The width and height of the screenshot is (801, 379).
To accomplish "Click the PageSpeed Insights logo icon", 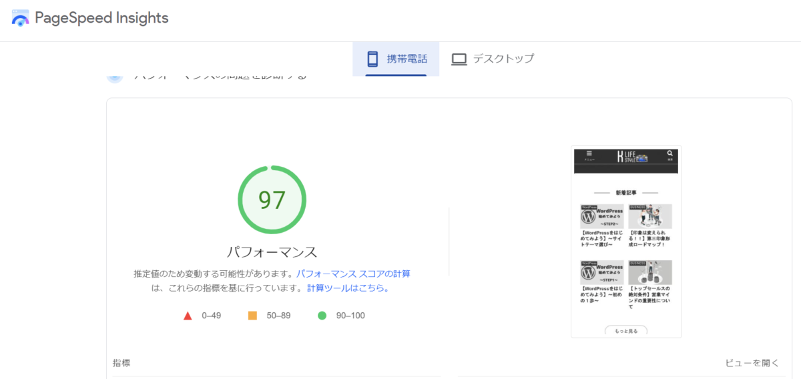I will point(21,18).
